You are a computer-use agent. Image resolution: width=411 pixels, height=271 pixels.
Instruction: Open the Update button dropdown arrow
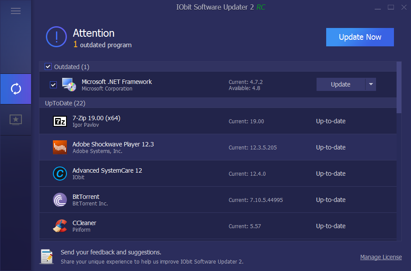click(371, 84)
